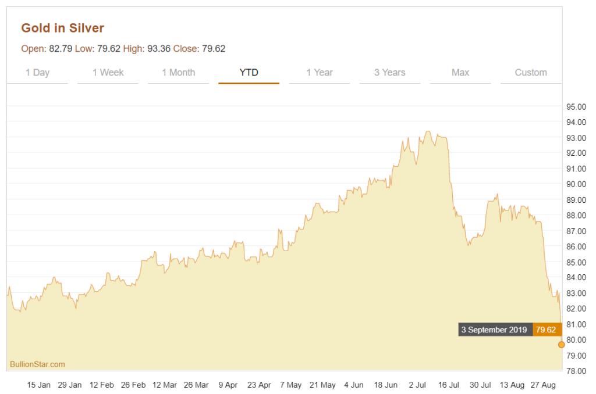Viewport: 596px width, 394px height.
Task: Open the 1 Month range tab
Action: [x=178, y=73]
